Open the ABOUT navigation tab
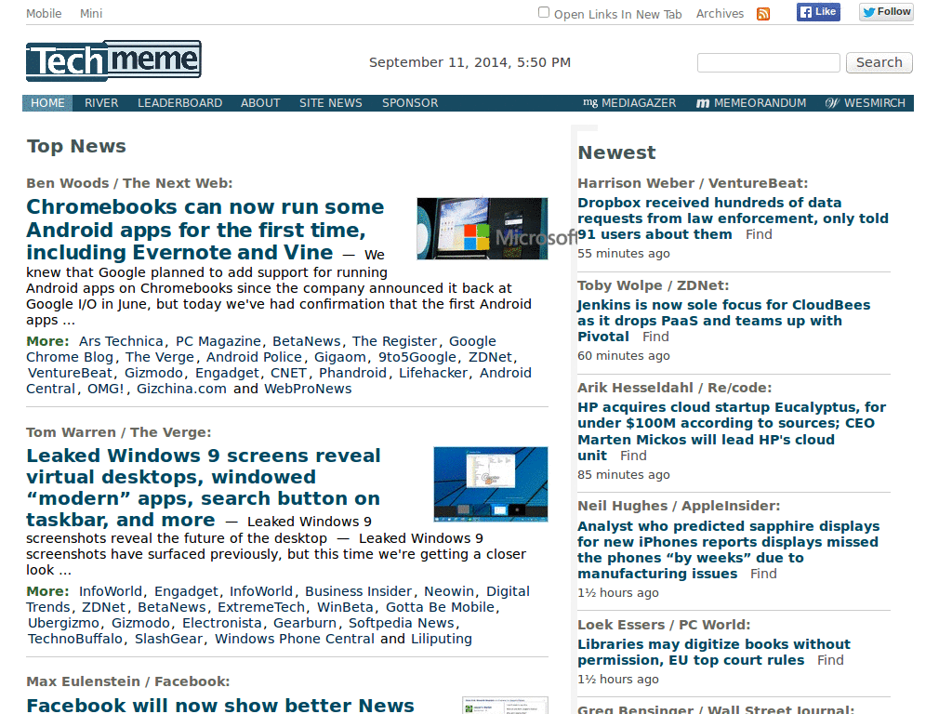The height and width of the screenshot is (714, 952). coord(260,103)
